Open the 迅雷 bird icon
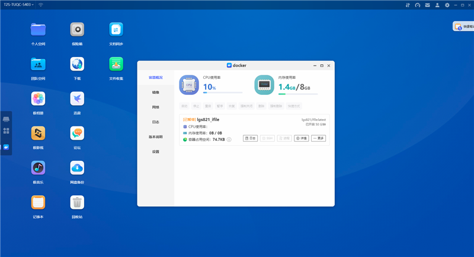The width and height of the screenshot is (474, 257). click(x=77, y=99)
